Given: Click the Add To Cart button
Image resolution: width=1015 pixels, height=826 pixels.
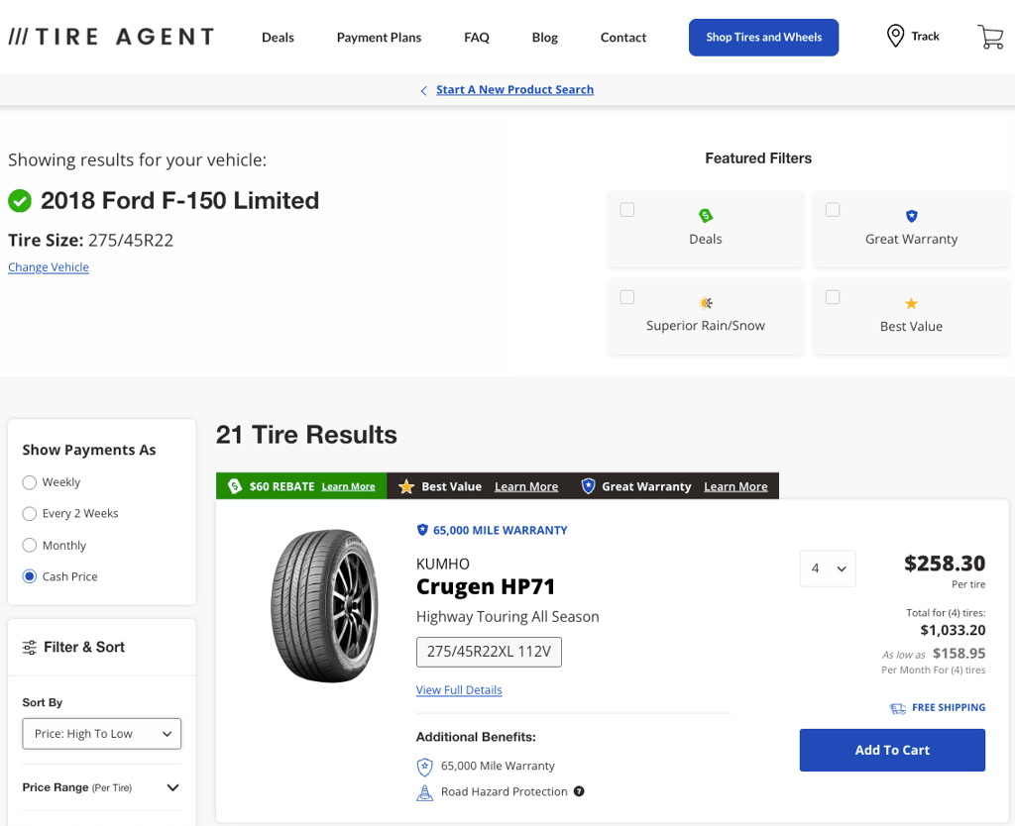Looking at the screenshot, I should [x=891, y=750].
